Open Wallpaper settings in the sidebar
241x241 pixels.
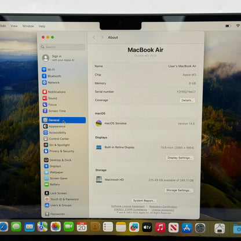point(54,172)
